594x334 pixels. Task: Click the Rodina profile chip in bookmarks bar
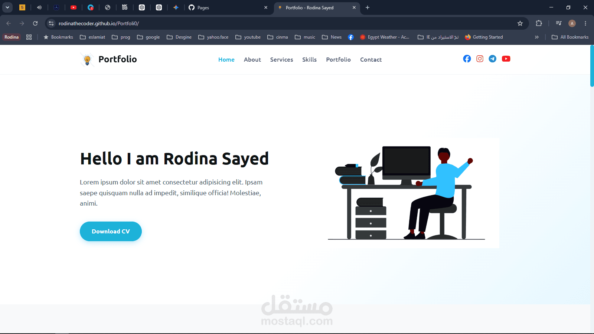coord(12,37)
